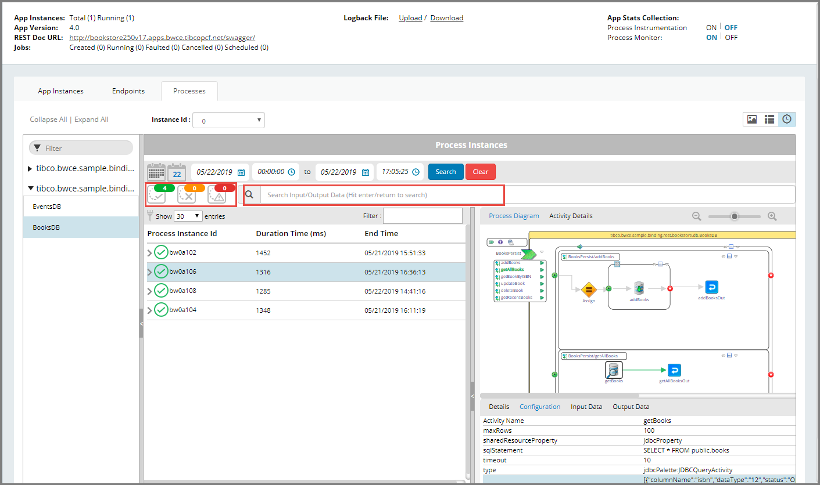The height and width of the screenshot is (485, 820).
Task: Click the clock history view icon
Action: pos(787,120)
